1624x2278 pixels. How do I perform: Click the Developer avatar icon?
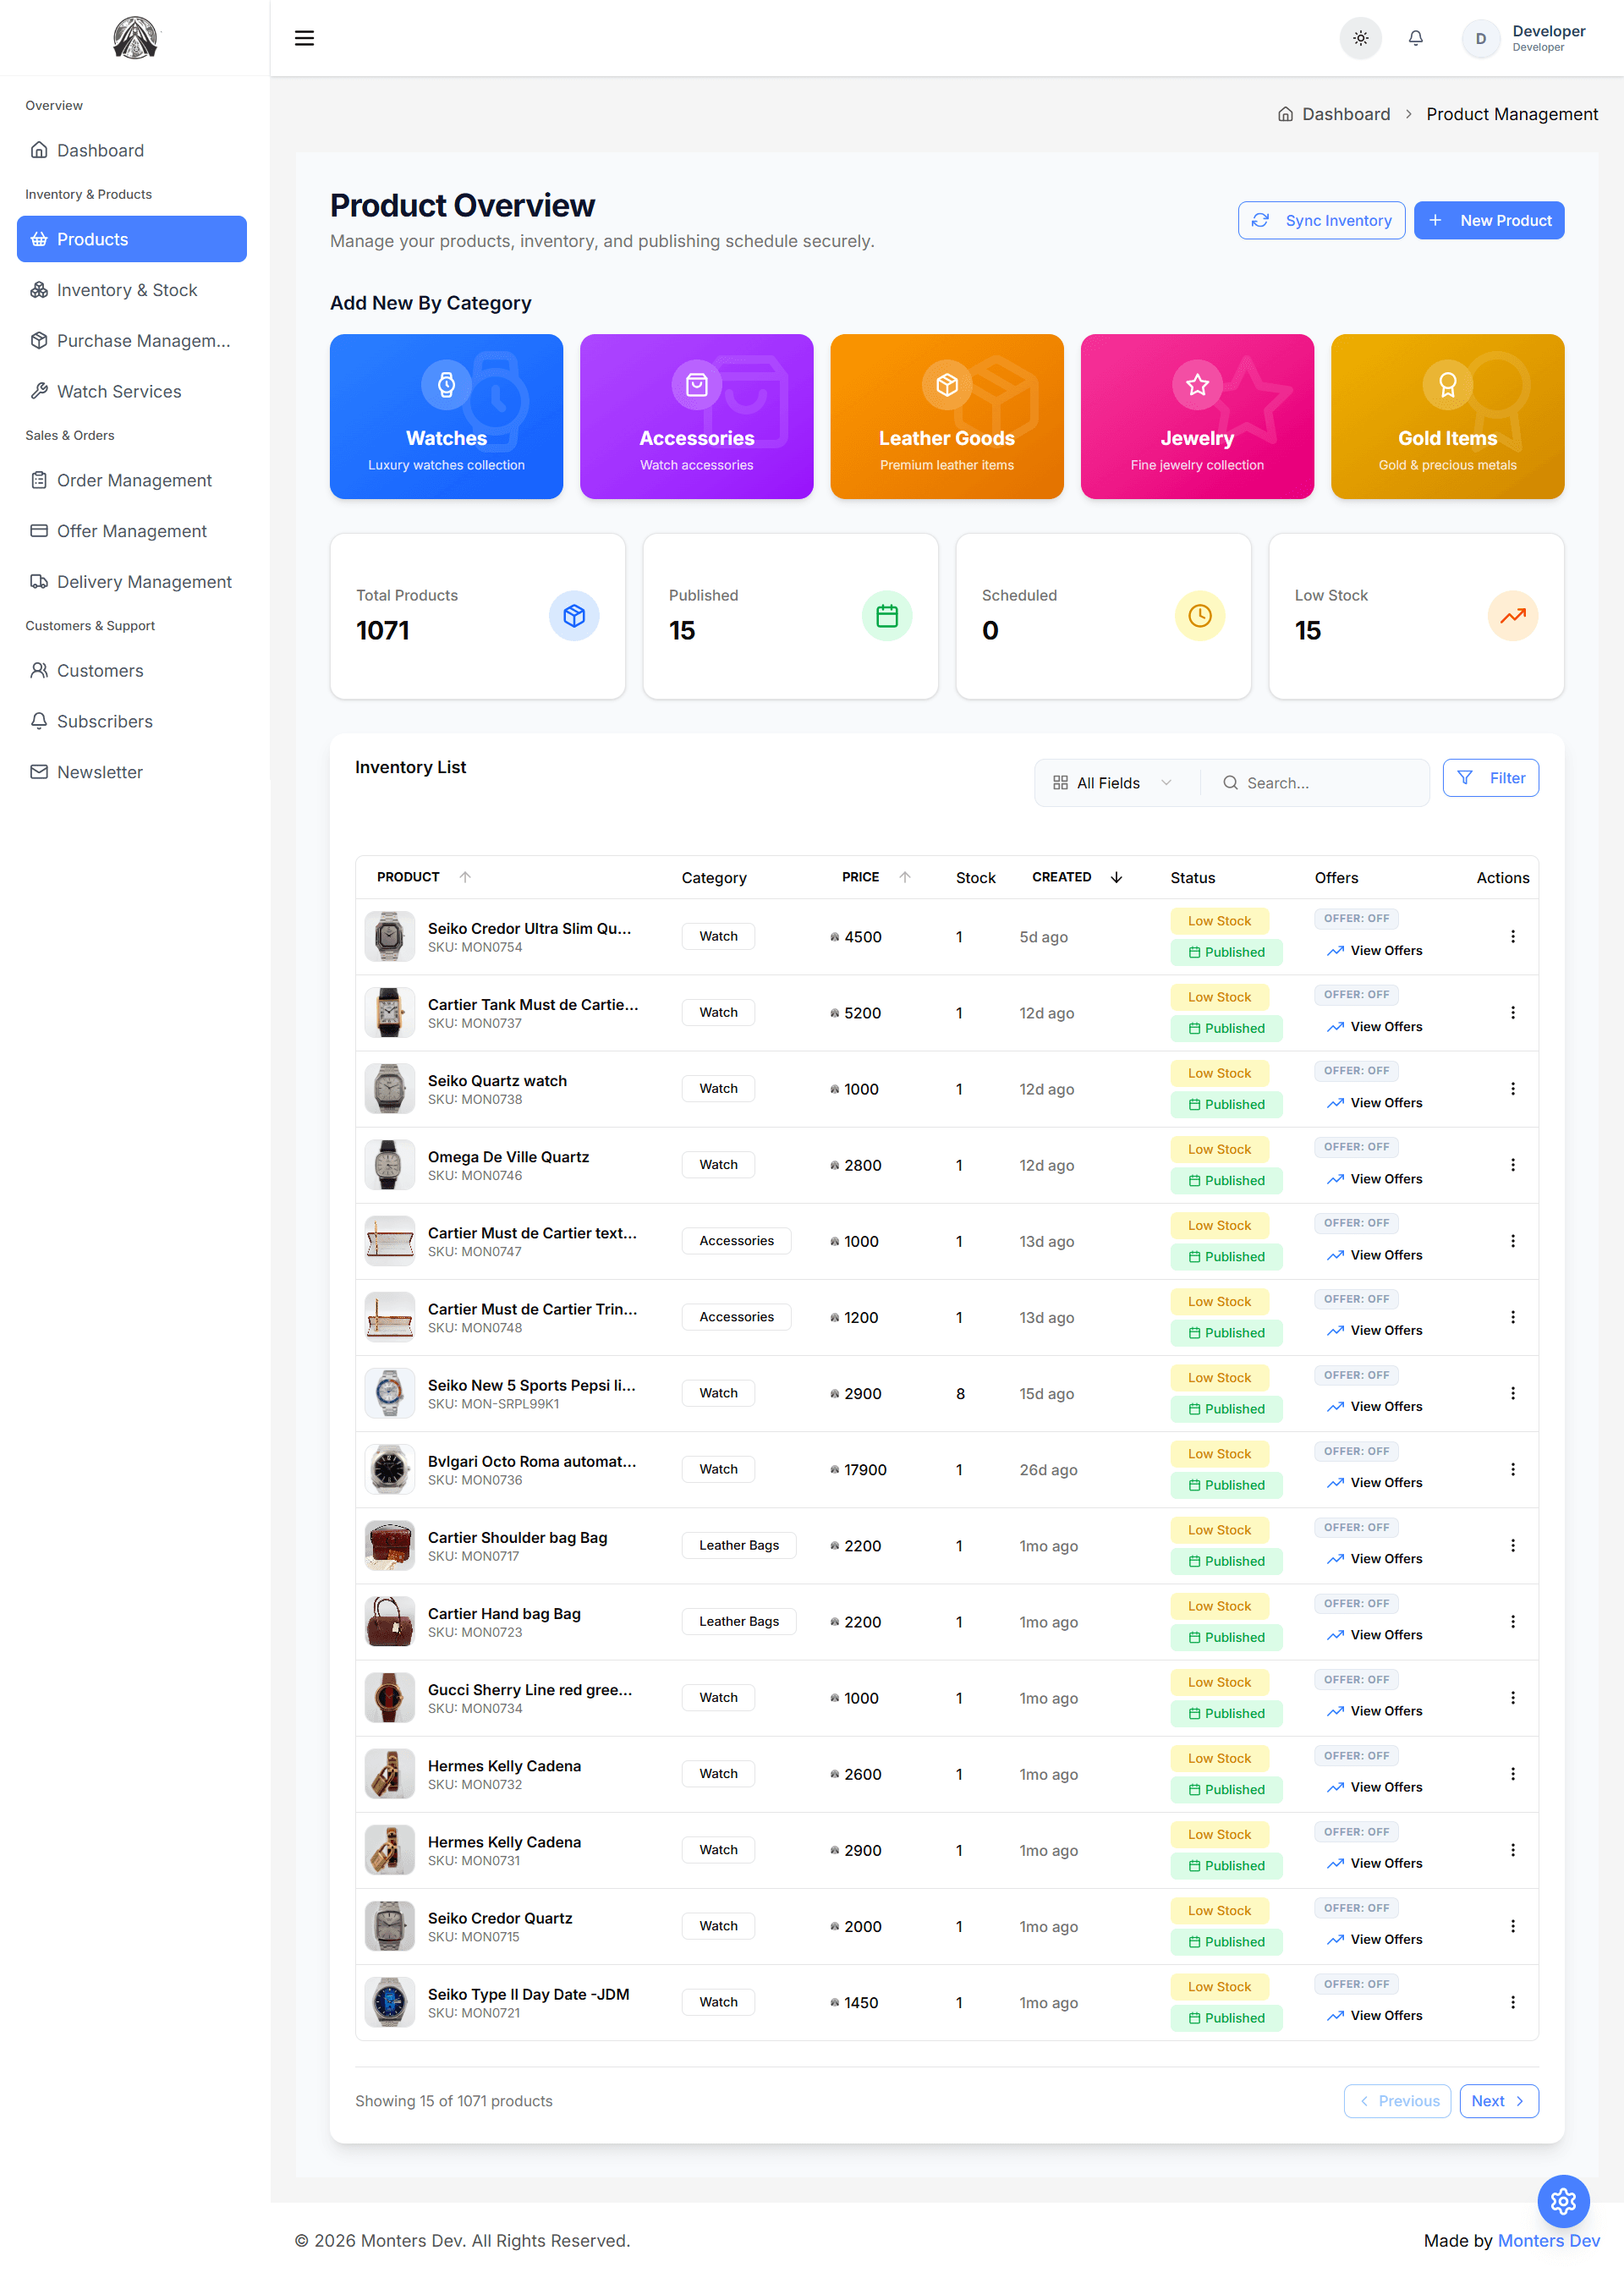(1480, 39)
